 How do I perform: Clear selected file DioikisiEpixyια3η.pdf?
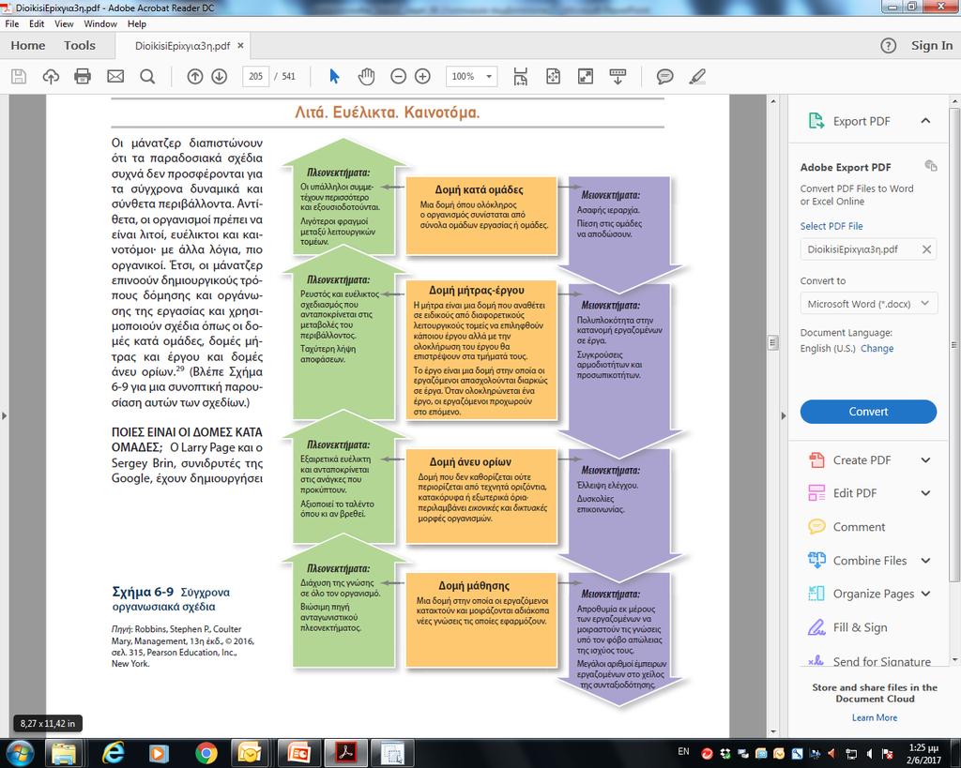[x=926, y=249]
